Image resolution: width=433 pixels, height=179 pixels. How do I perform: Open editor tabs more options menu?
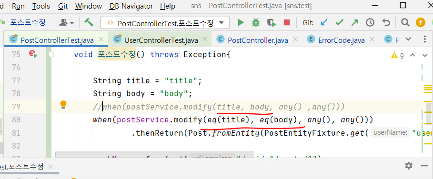point(425,39)
